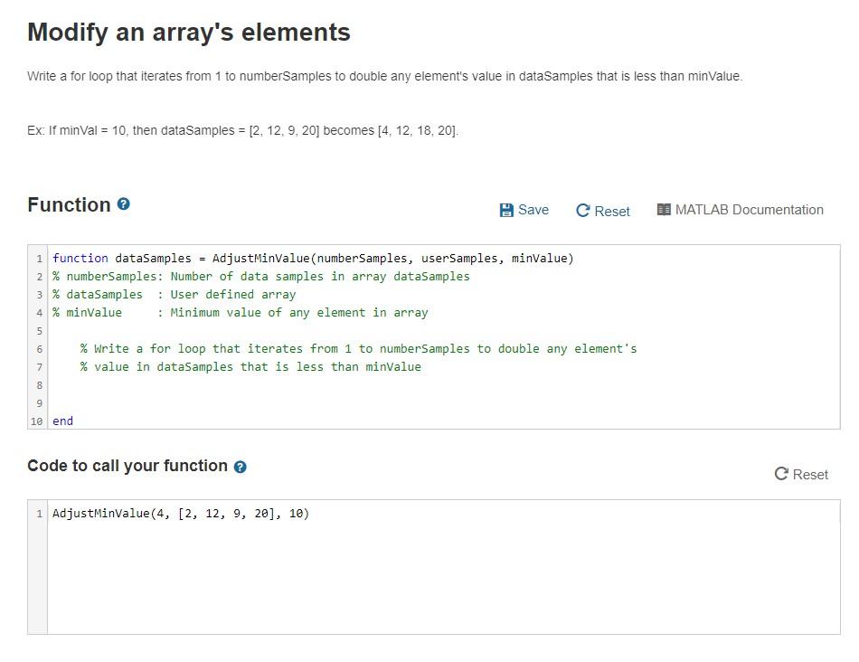Click the comment line starting Write a for loop
Image resolution: width=859 pixels, height=662 pixels.
click(x=358, y=348)
